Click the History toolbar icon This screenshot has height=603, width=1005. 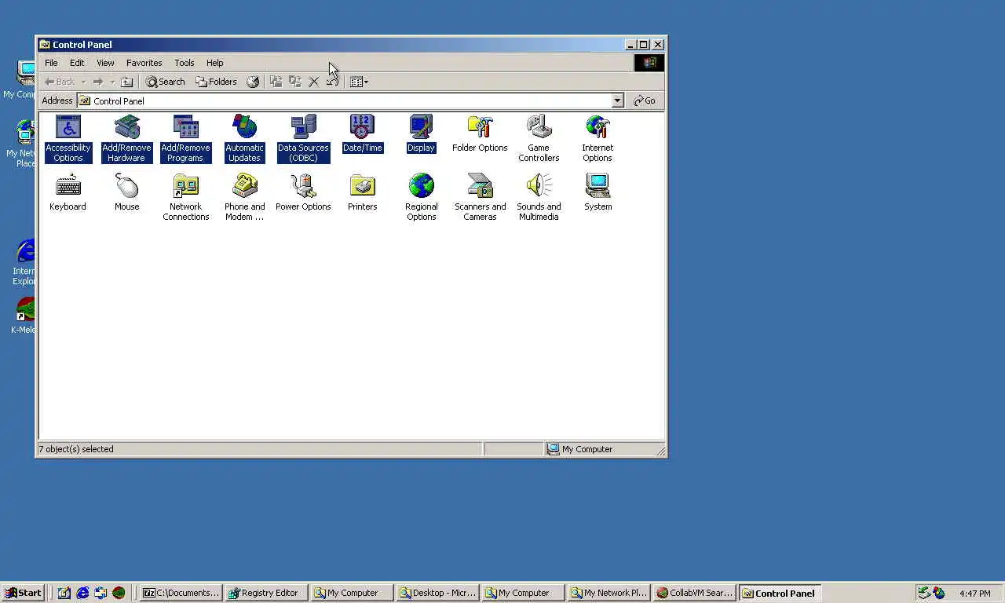point(253,82)
